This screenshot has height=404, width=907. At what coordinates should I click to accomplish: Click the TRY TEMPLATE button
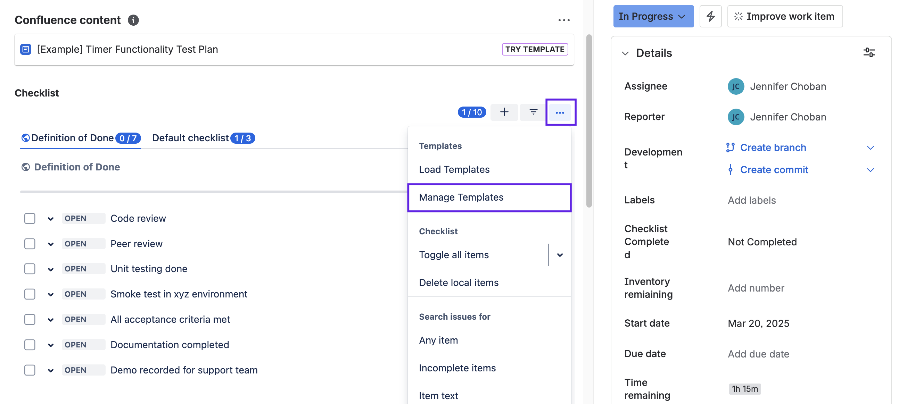tap(535, 49)
